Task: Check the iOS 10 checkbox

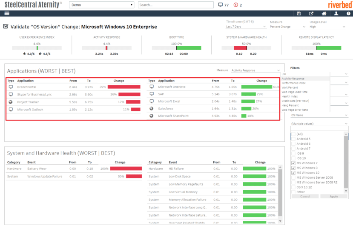Action: 293,158
